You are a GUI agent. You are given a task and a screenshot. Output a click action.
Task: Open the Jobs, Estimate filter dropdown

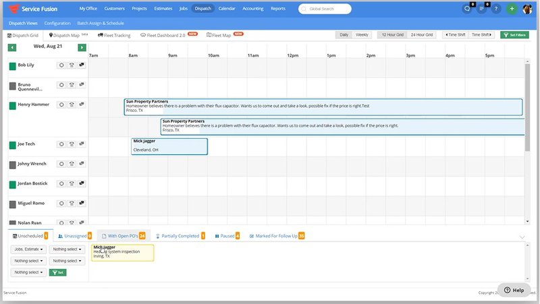pyautogui.click(x=28, y=249)
